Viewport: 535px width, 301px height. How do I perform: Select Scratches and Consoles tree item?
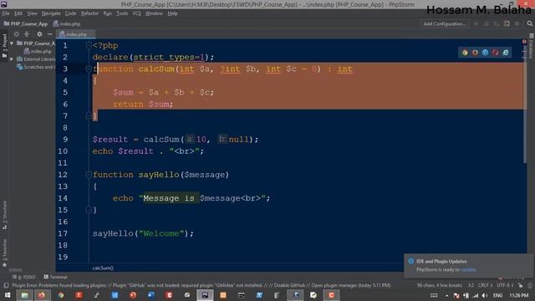point(35,67)
